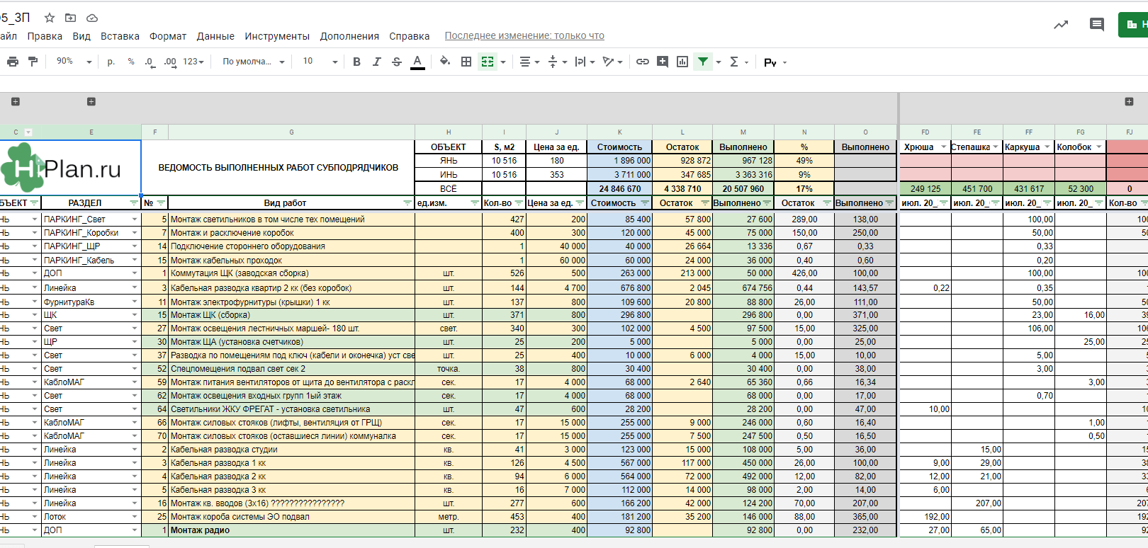The height and width of the screenshot is (548, 1148).
Task: Open the filter icon on Вид работ header
Action: coord(407,203)
